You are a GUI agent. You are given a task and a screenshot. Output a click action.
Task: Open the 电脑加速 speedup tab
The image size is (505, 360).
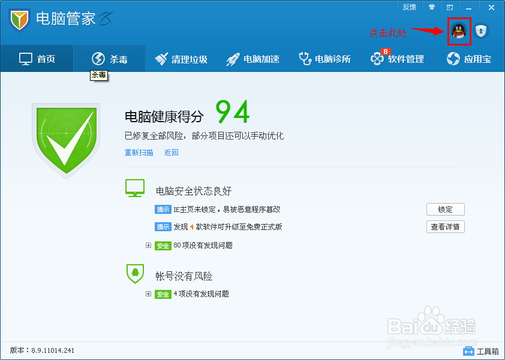pyautogui.click(x=253, y=59)
